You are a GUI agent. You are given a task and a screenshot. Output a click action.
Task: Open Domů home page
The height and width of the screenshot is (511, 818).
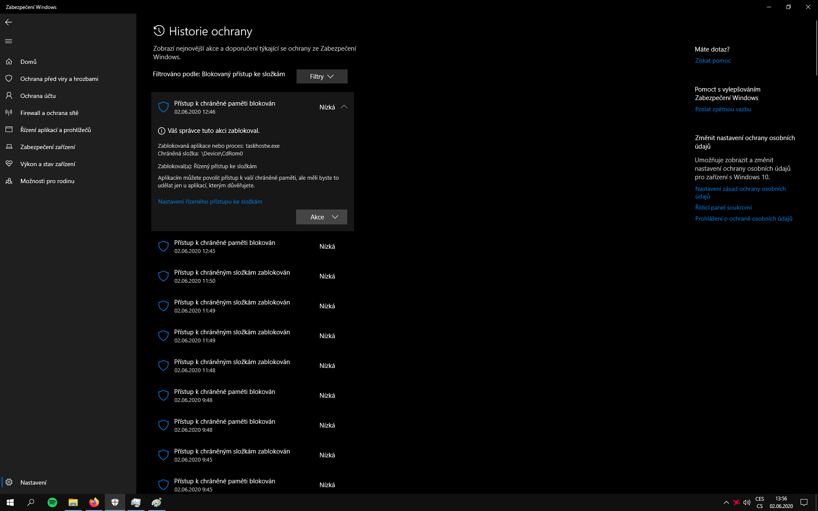[x=28, y=62]
